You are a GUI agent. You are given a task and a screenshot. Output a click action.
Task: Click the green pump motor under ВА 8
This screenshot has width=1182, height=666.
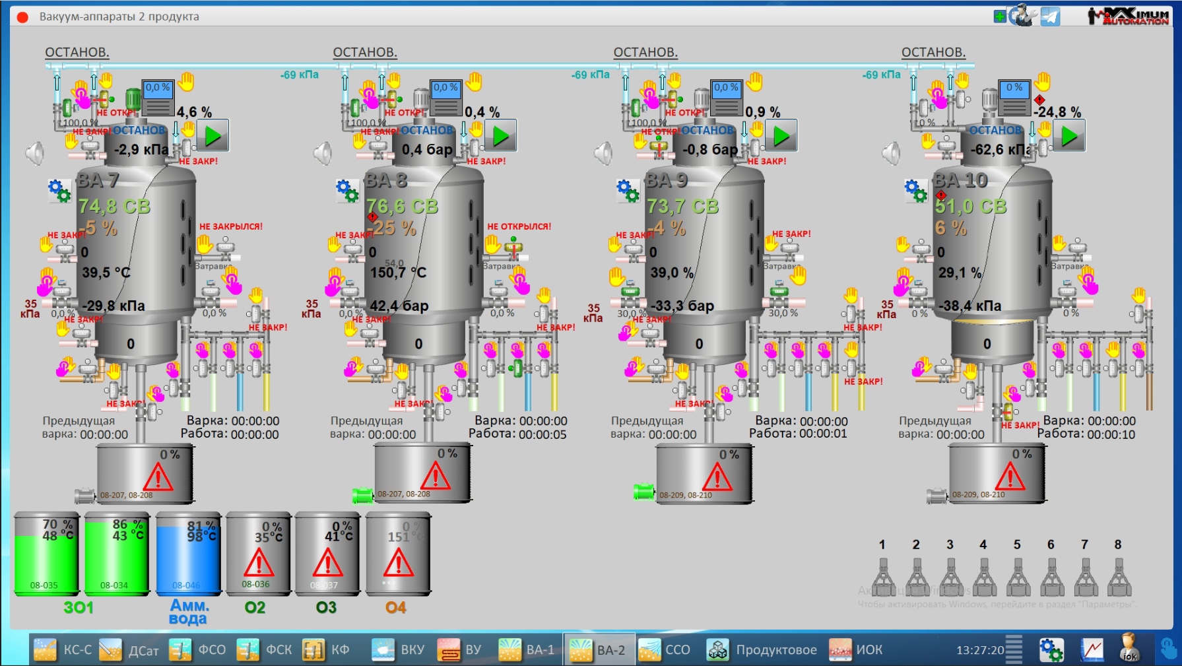[362, 495]
